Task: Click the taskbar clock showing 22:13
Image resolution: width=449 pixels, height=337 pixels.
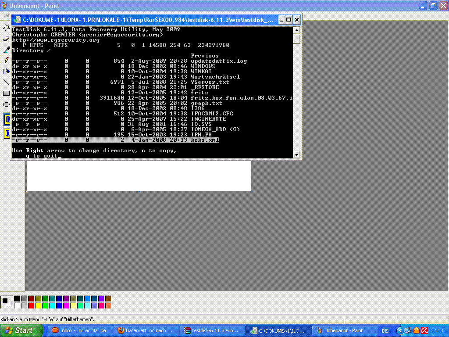Action: click(437, 331)
